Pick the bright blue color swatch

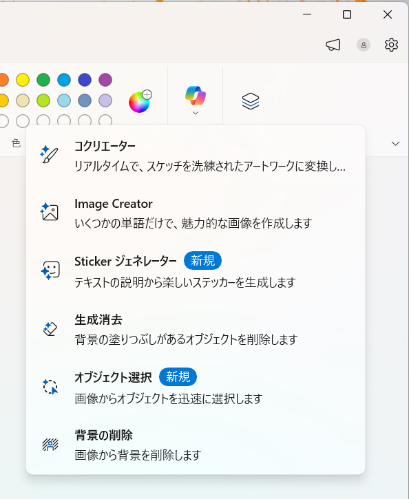pyautogui.click(x=64, y=80)
